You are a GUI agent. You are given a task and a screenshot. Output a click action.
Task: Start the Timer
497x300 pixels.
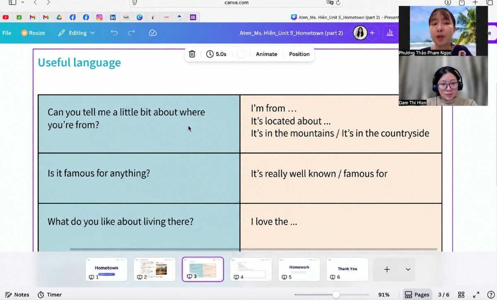click(x=50, y=295)
